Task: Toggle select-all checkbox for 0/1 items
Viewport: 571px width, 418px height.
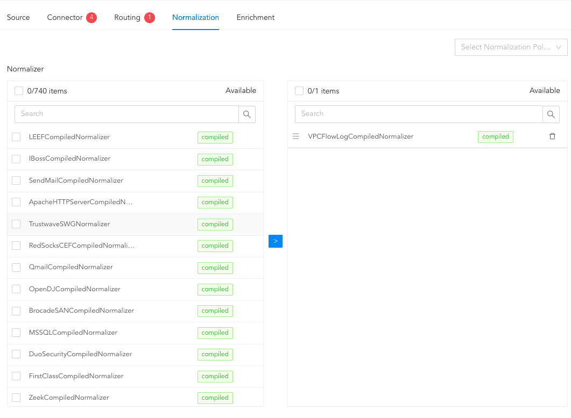Action: (x=299, y=91)
